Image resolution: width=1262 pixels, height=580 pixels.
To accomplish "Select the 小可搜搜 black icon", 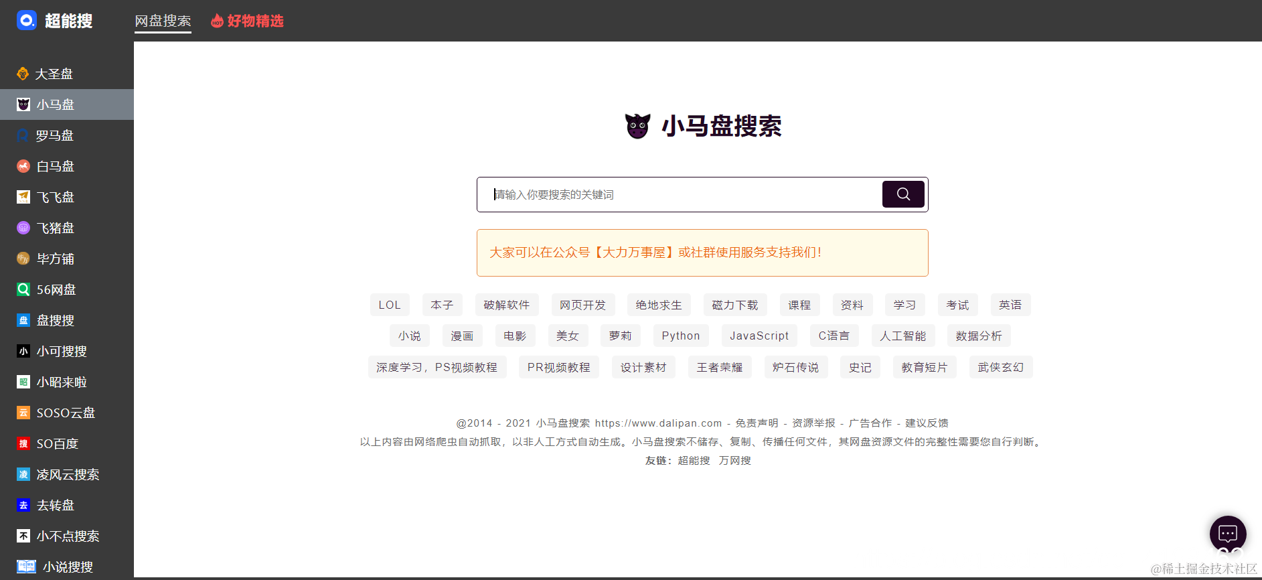I will point(23,351).
